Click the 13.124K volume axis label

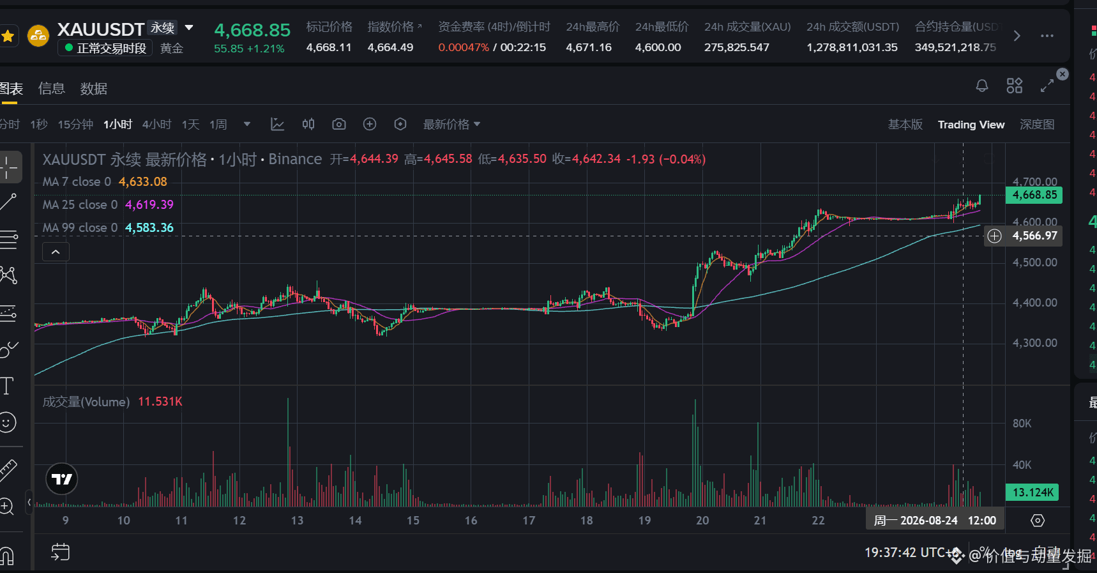click(x=1033, y=493)
